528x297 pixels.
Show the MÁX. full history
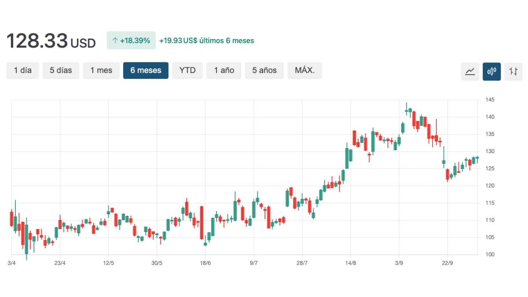[304, 70]
